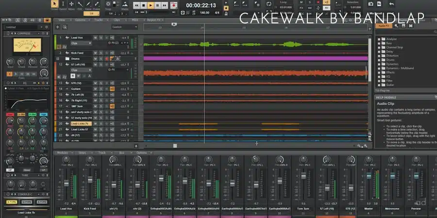Adjust the Kick Feed channel fader
The width and height of the screenshot is (437, 218).
pyautogui.click(x=90, y=180)
